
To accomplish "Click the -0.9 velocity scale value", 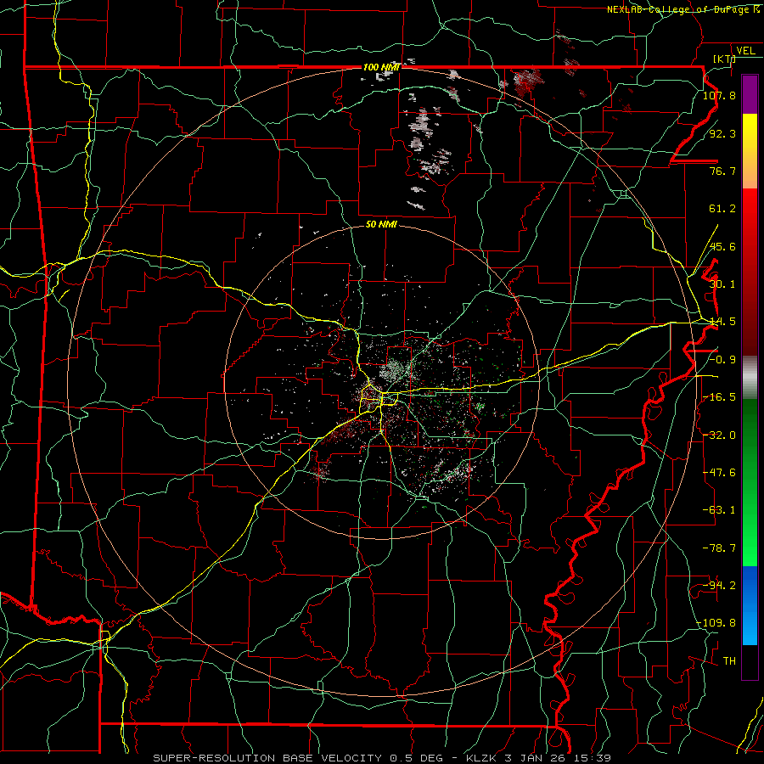I will click(x=722, y=360).
